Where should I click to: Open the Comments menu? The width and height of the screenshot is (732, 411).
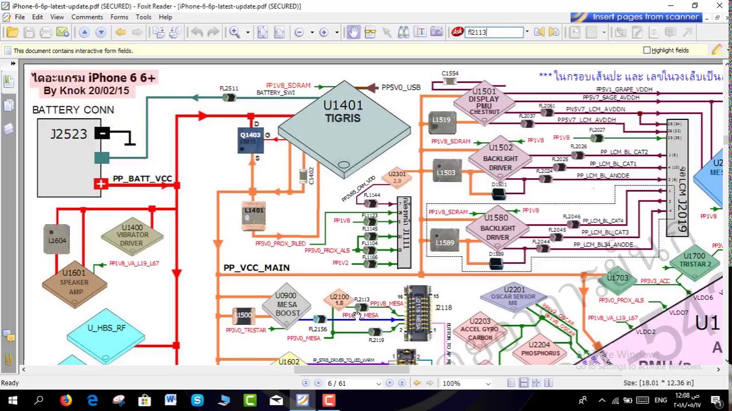pyautogui.click(x=87, y=17)
